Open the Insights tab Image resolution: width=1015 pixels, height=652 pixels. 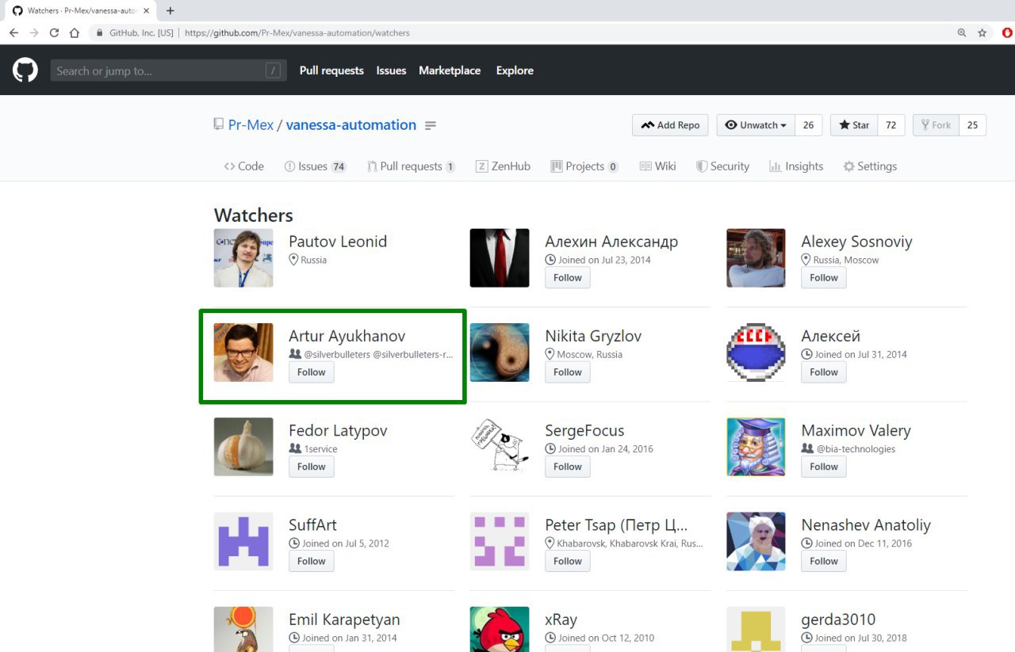coord(796,166)
